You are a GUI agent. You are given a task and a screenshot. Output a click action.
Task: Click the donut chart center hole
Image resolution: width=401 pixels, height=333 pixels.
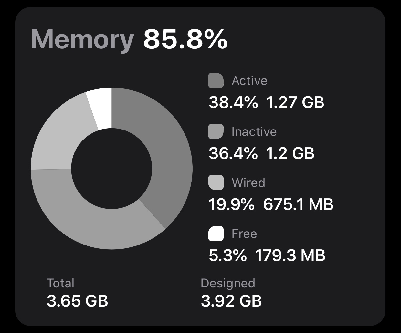click(111, 169)
